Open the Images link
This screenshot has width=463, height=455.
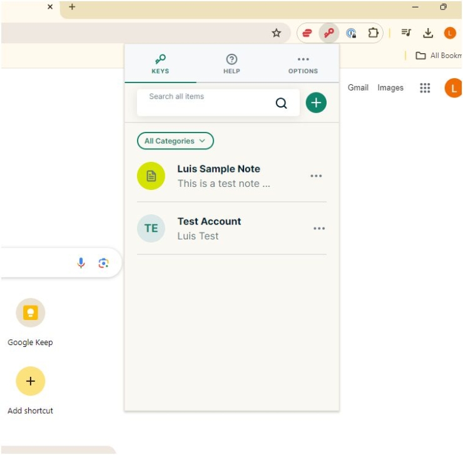[390, 88]
